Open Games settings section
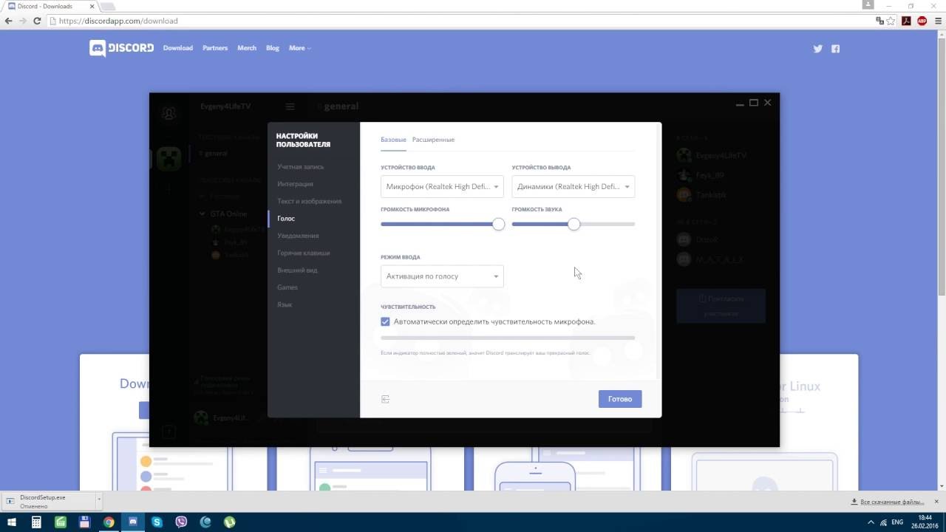Image resolution: width=946 pixels, height=532 pixels. coord(287,287)
